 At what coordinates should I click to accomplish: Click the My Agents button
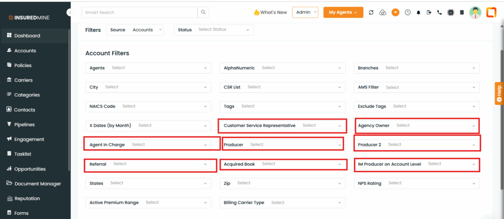click(343, 12)
